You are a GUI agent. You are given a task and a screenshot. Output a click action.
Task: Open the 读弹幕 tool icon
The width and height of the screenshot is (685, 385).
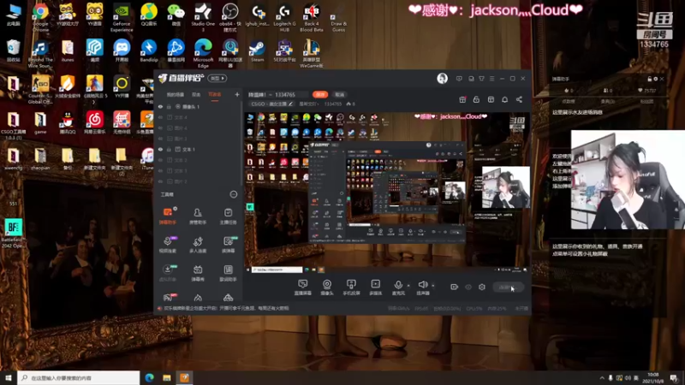(228, 245)
